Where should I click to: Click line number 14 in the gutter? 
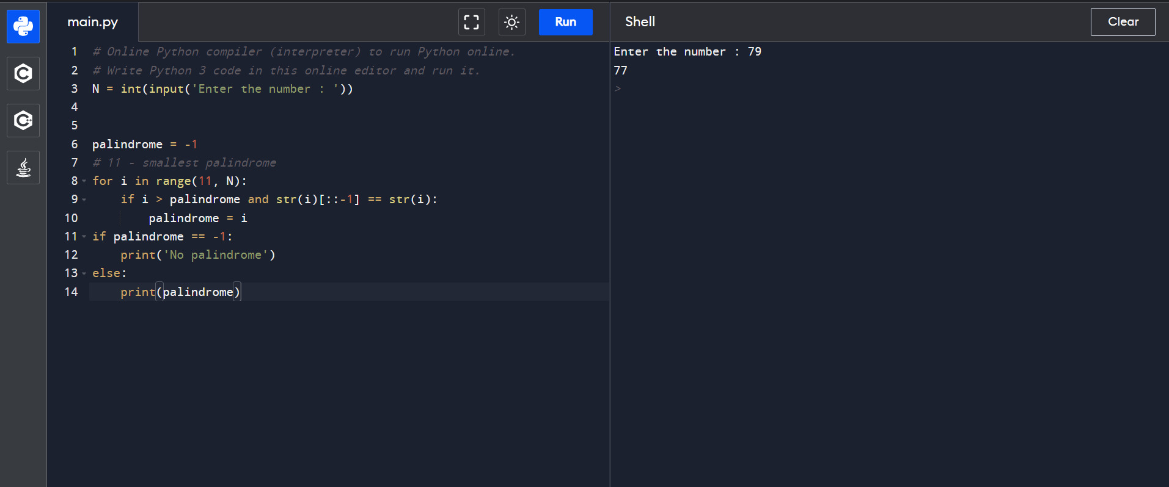coord(71,292)
